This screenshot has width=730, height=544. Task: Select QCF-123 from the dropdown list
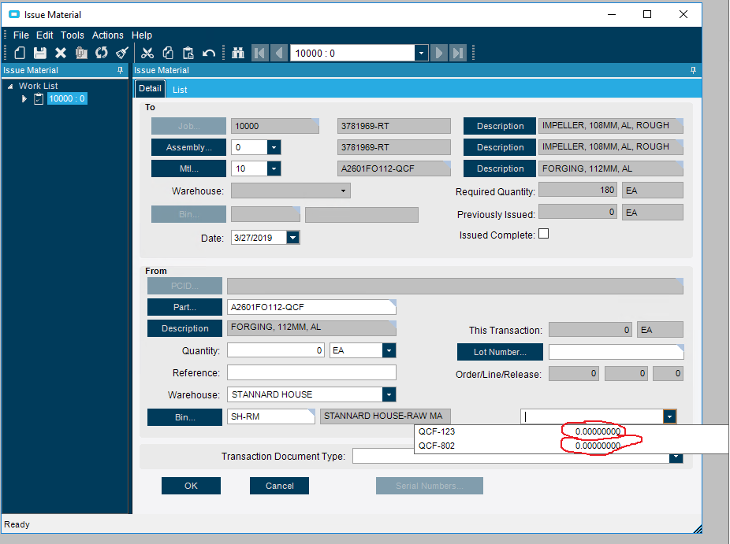pos(438,431)
